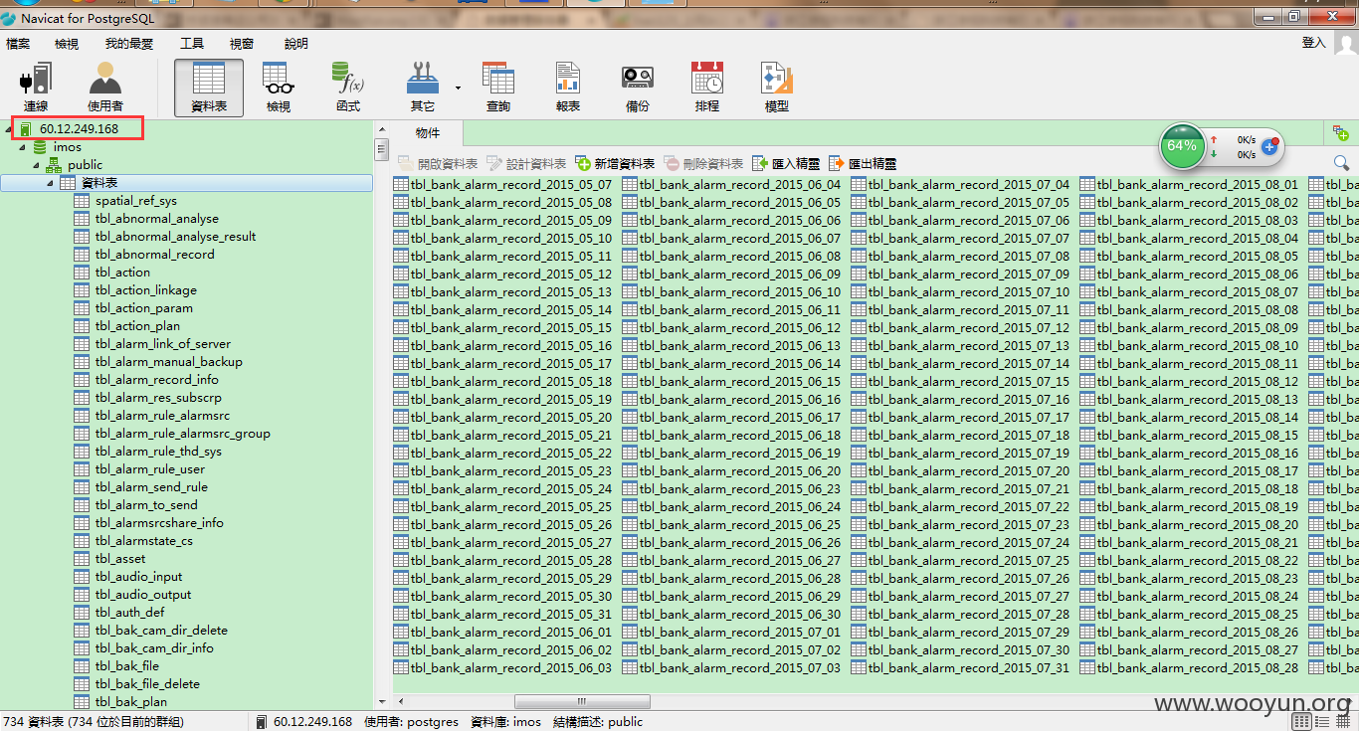Click the horizontal scrollbar thumb of object list
Screen dimensions: 1359x732
click(x=582, y=702)
